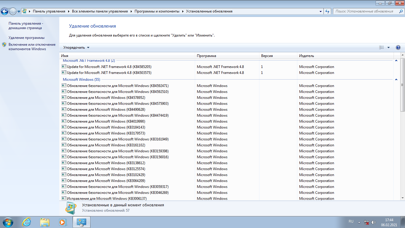The height and width of the screenshot is (228, 405).
Task: Click the Back navigation arrow button
Action: [x=5, y=12]
